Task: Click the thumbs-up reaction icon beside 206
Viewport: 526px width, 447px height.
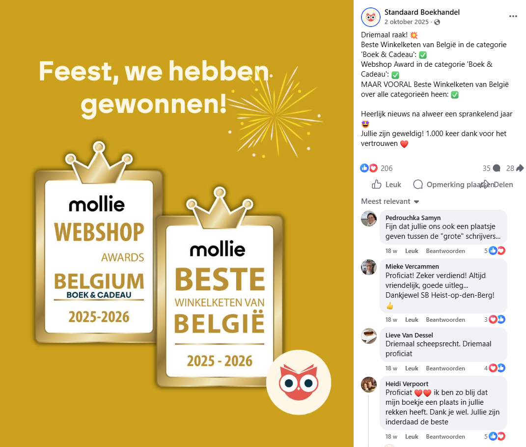Action: pos(363,168)
